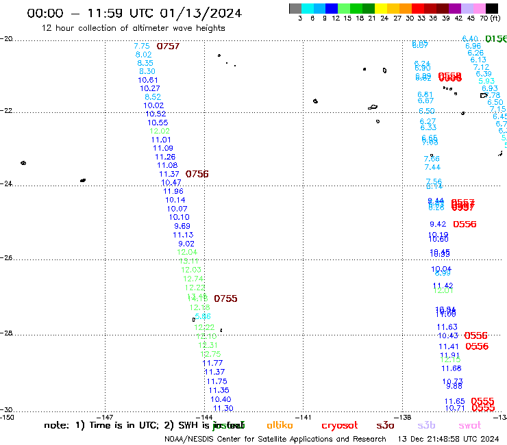The height and width of the screenshot is (445, 507).
Task: Click the cryosat track value '11.41'
Action: [x=449, y=346]
